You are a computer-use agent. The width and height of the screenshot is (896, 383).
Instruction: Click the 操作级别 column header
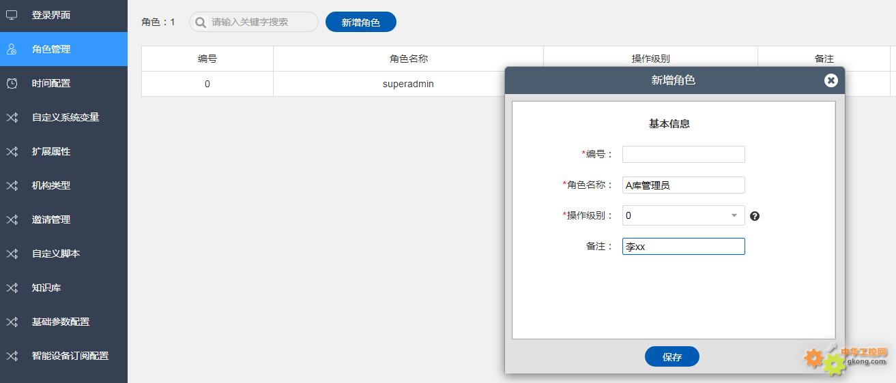coord(650,59)
